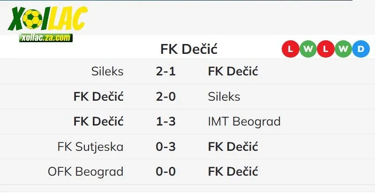Click the second red L form badge
375x193 pixels.
point(325,49)
